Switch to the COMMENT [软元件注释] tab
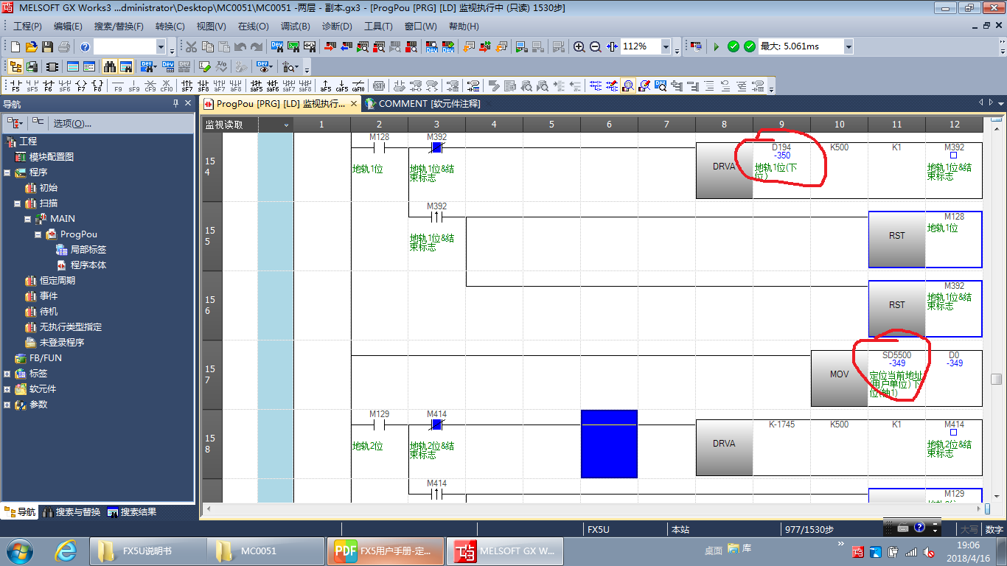The width and height of the screenshot is (1007, 566). (x=422, y=104)
